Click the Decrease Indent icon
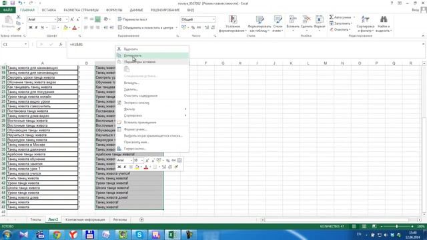 pos(106,27)
